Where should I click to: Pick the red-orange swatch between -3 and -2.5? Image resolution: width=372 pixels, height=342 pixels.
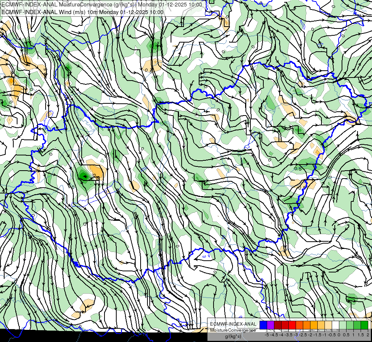pos(299,325)
